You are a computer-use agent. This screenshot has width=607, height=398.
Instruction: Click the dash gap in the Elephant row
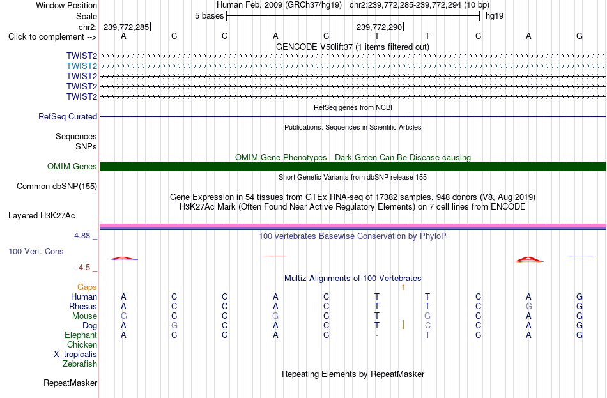pos(377,335)
